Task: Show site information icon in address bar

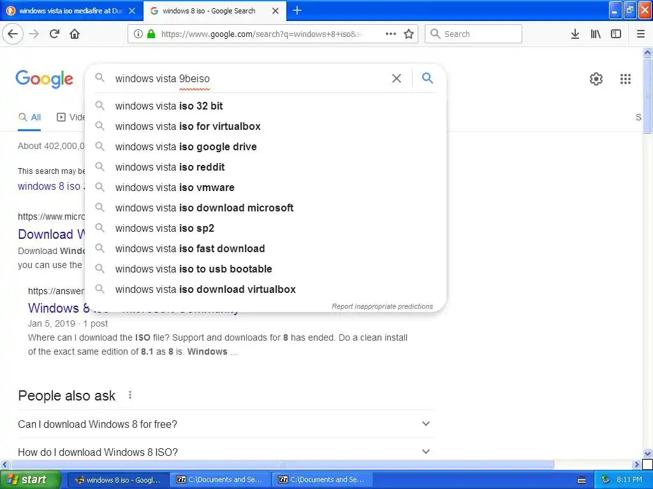Action: point(138,34)
